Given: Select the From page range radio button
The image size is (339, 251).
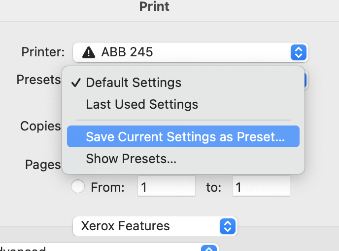Looking at the screenshot, I should [78, 187].
